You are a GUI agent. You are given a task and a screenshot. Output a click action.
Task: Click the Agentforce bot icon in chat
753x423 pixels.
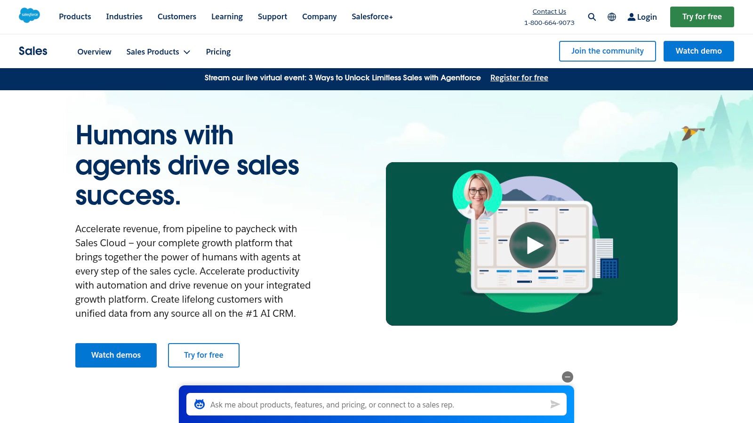[x=200, y=404]
